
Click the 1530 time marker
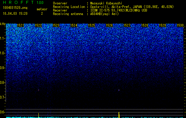pos(180,25)
